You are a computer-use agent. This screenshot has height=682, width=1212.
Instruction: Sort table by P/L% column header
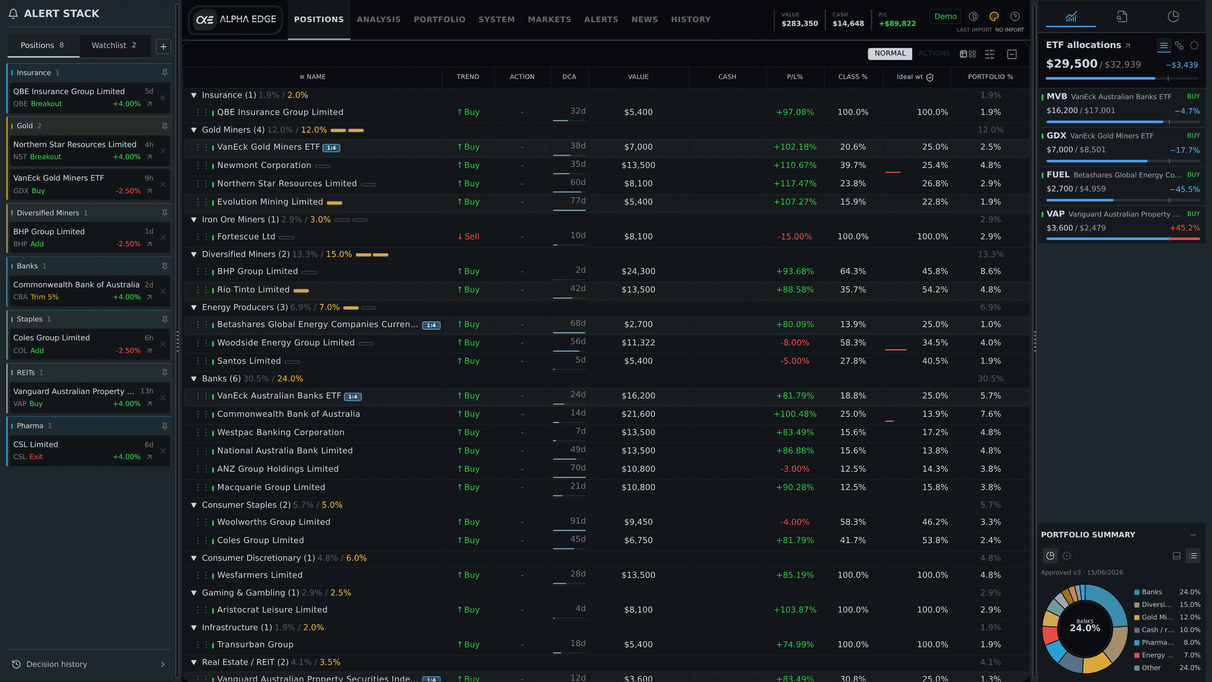(794, 77)
